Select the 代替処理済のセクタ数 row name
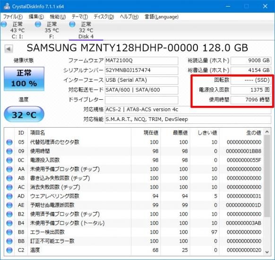 point(54,142)
